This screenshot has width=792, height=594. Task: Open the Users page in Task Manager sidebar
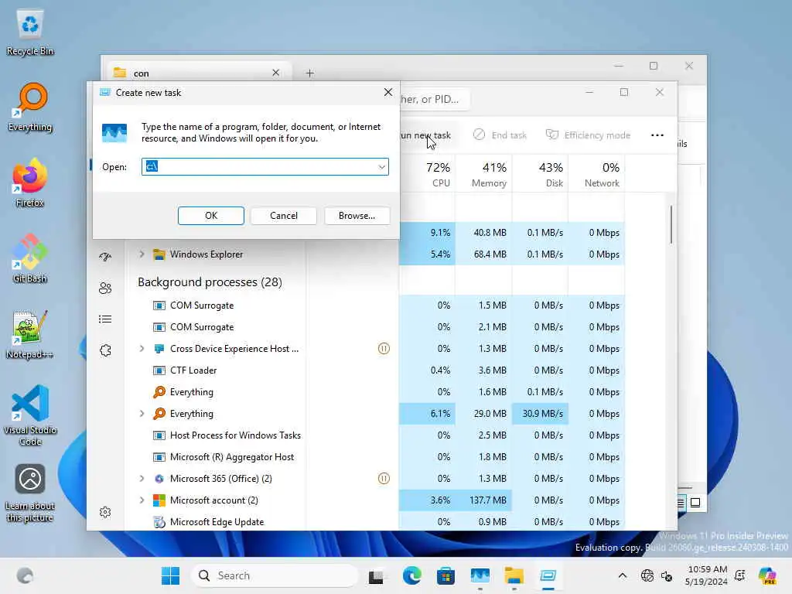pyautogui.click(x=105, y=288)
